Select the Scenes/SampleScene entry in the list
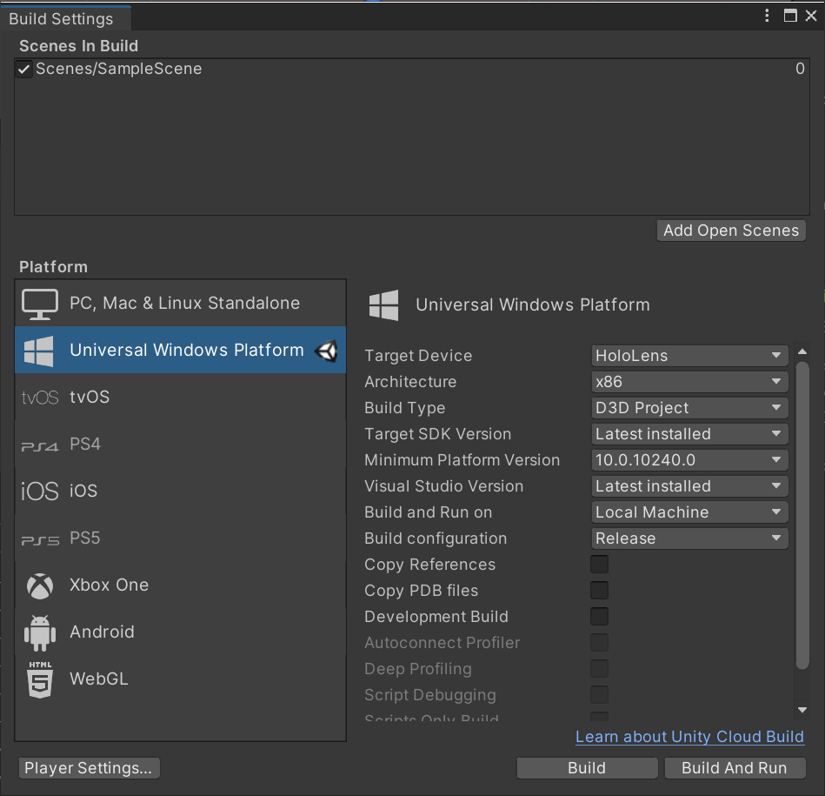Image resolution: width=825 pixels, height=796 pixels. tap(412, 69)
